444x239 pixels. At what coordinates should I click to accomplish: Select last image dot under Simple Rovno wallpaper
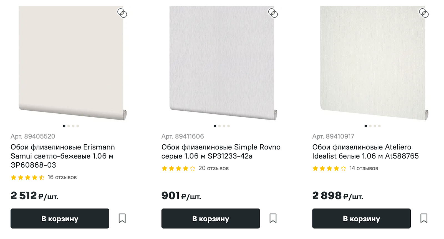tap(229, 126)
